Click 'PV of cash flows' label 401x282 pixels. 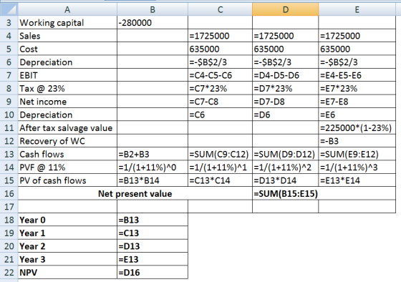tap(67, 180)
